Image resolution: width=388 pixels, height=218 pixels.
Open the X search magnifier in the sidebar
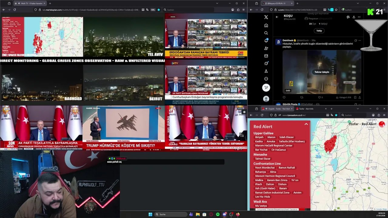pyautogui.click(x=266, y=33)
